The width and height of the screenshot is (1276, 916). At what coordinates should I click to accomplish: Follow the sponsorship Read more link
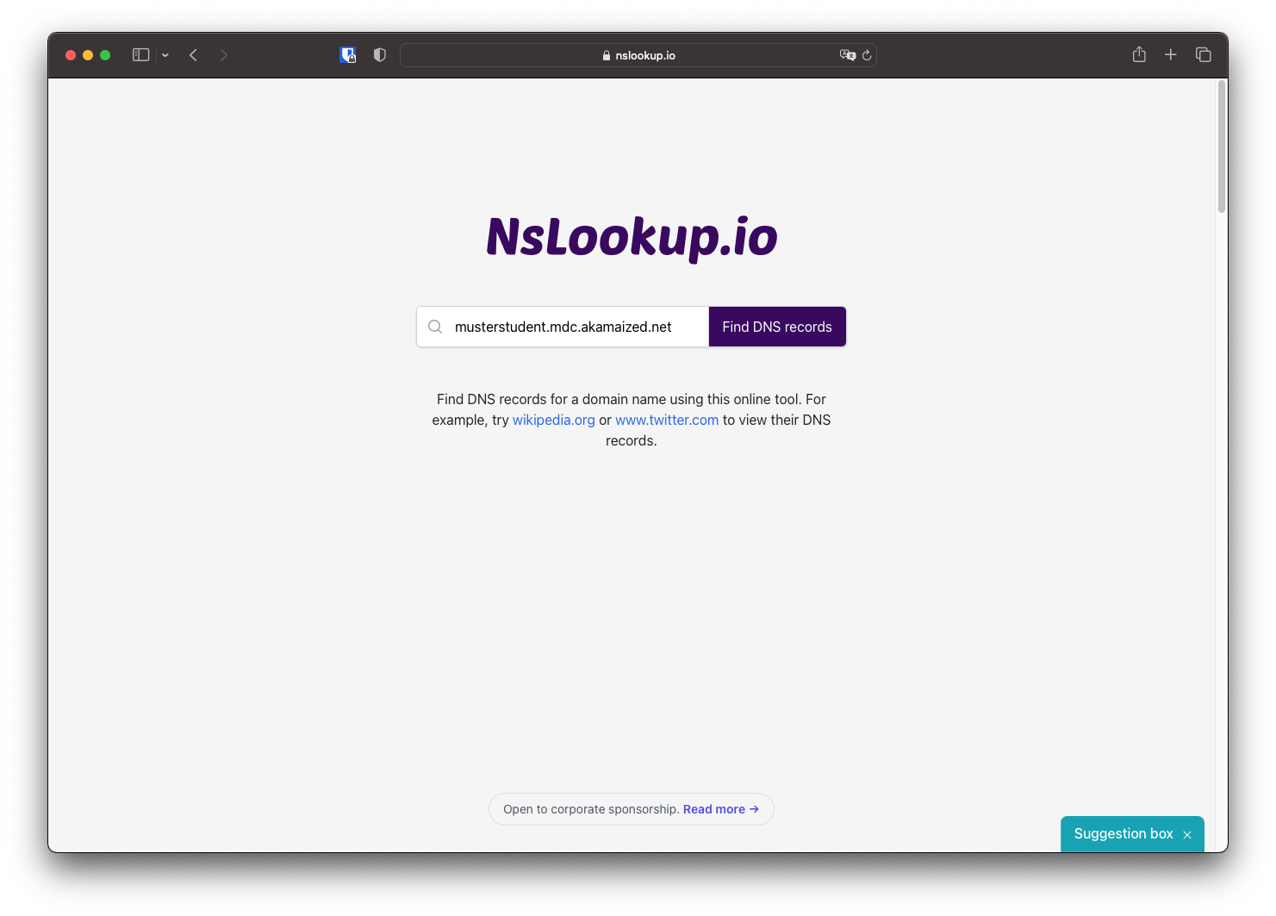pyautogui.click(x=721, y=809)
